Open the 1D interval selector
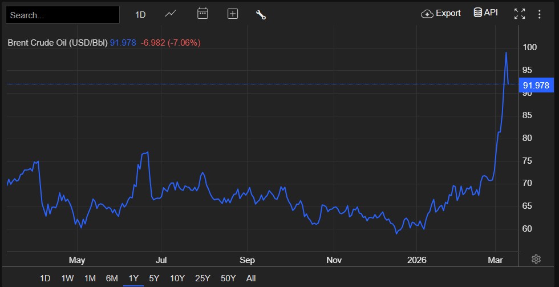Image resolution: width=559 pixels, height=287 pixels. 140,15
